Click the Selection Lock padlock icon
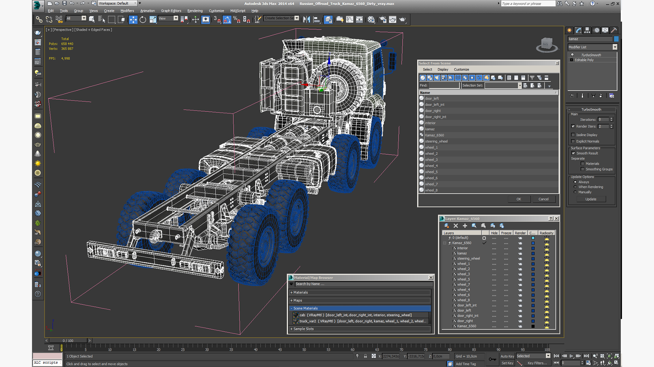This screenshot has width=654, height=367. coord(365,356)
